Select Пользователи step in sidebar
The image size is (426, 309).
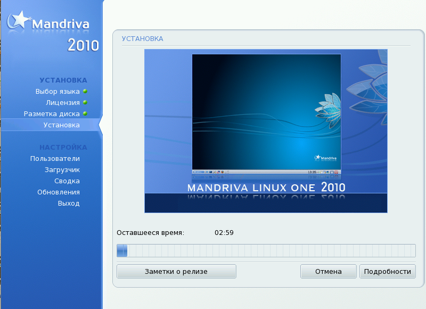(x=55, y=158)
